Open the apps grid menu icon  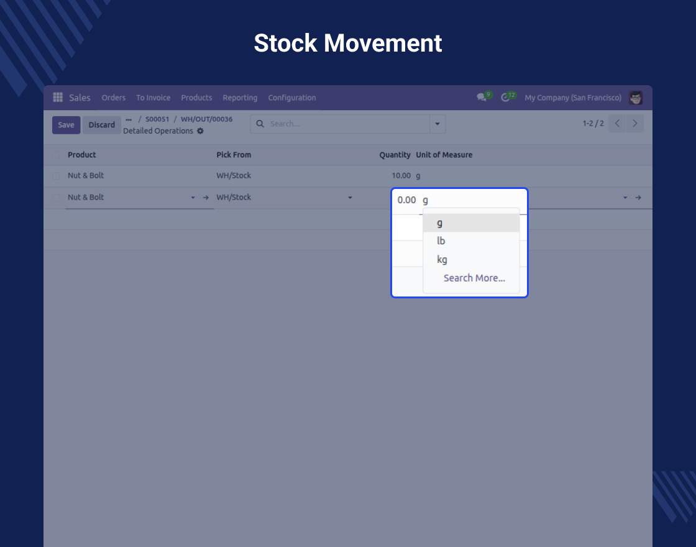pos(58,97)
